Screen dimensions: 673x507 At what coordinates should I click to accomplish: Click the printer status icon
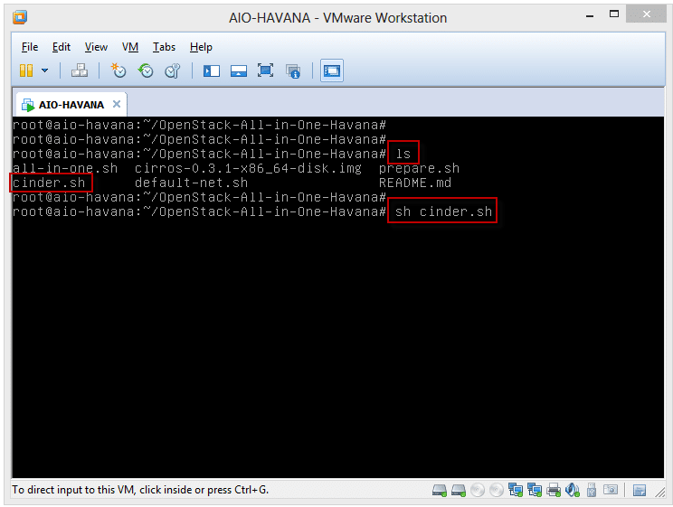[554, 491]
